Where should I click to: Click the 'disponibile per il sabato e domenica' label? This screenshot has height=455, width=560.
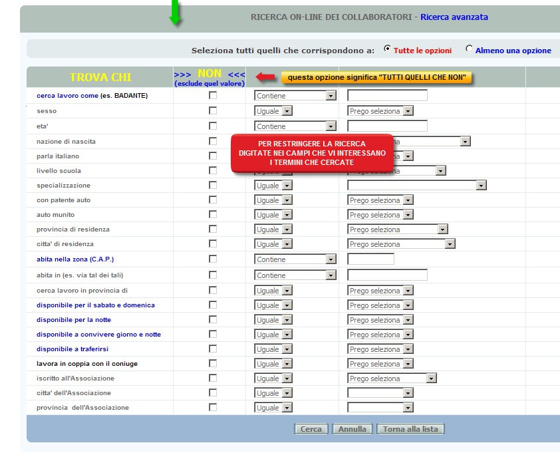point(96,305)
